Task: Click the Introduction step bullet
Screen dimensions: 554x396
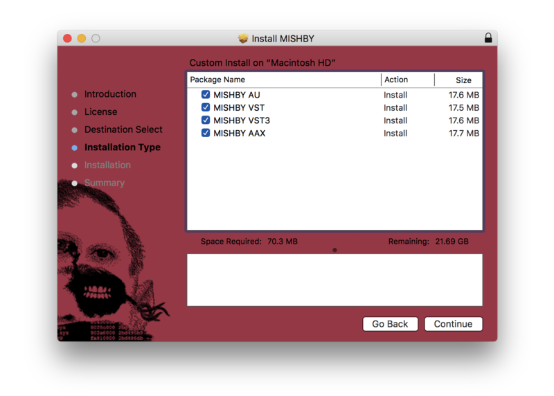Action: tap(75, 95)
